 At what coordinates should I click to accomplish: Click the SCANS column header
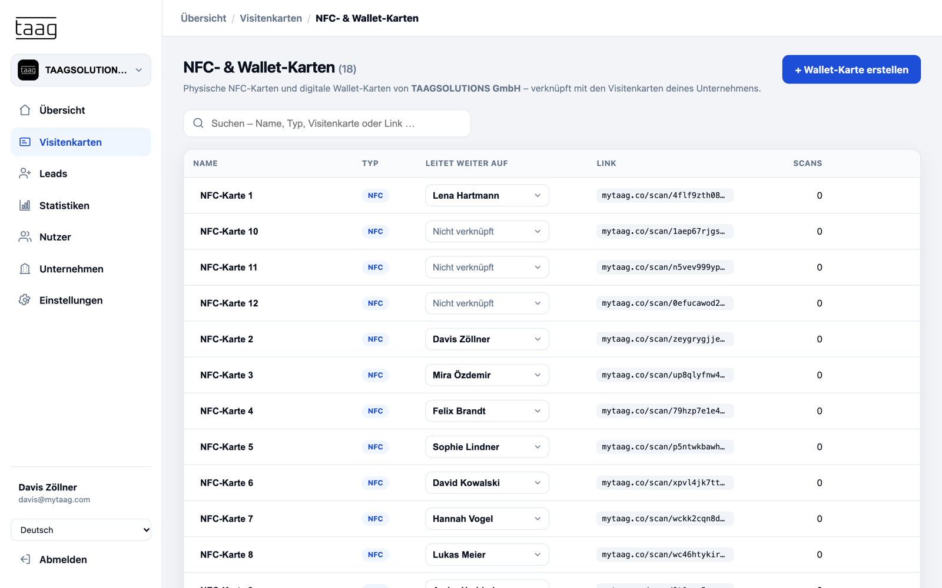click(x=807, y=163)
